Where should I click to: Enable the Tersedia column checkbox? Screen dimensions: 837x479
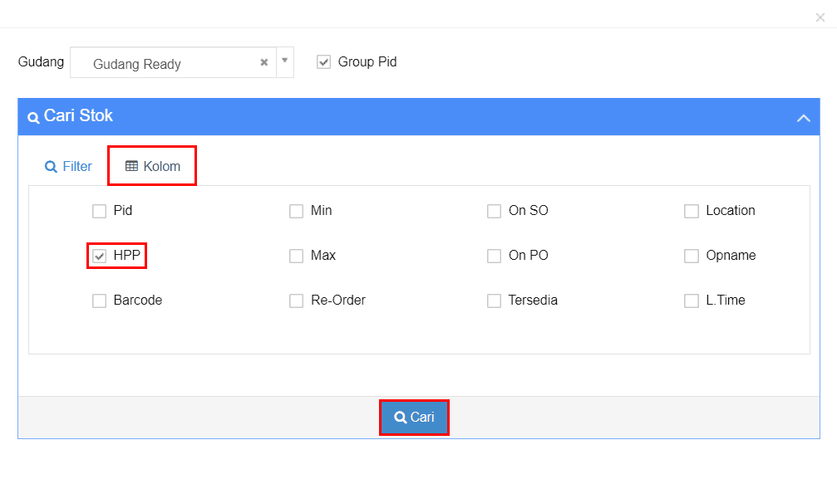click(x=495, y=301)
